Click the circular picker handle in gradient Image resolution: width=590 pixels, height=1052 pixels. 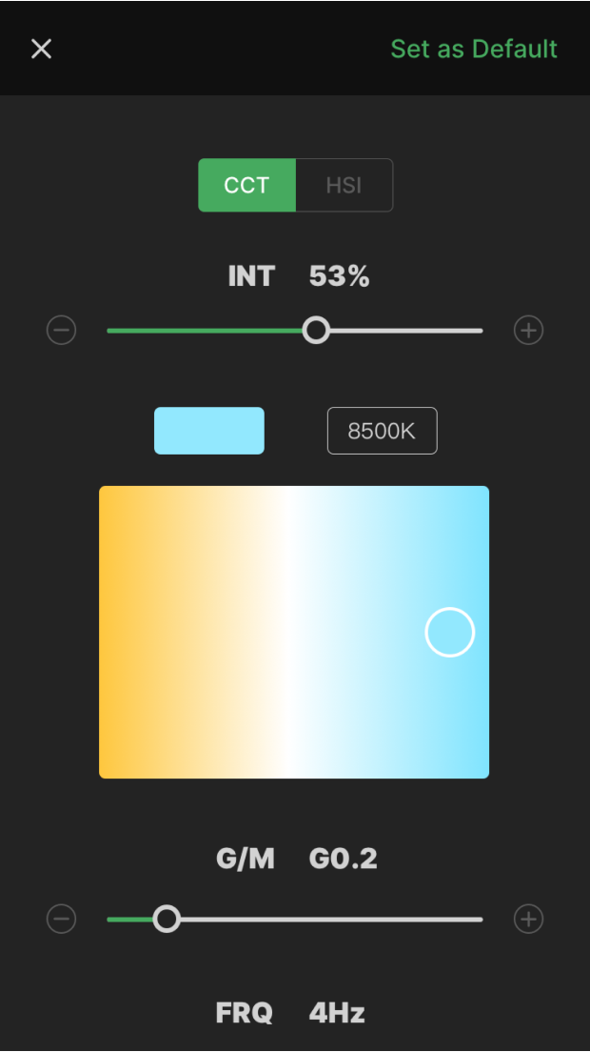tap(449, 633)
